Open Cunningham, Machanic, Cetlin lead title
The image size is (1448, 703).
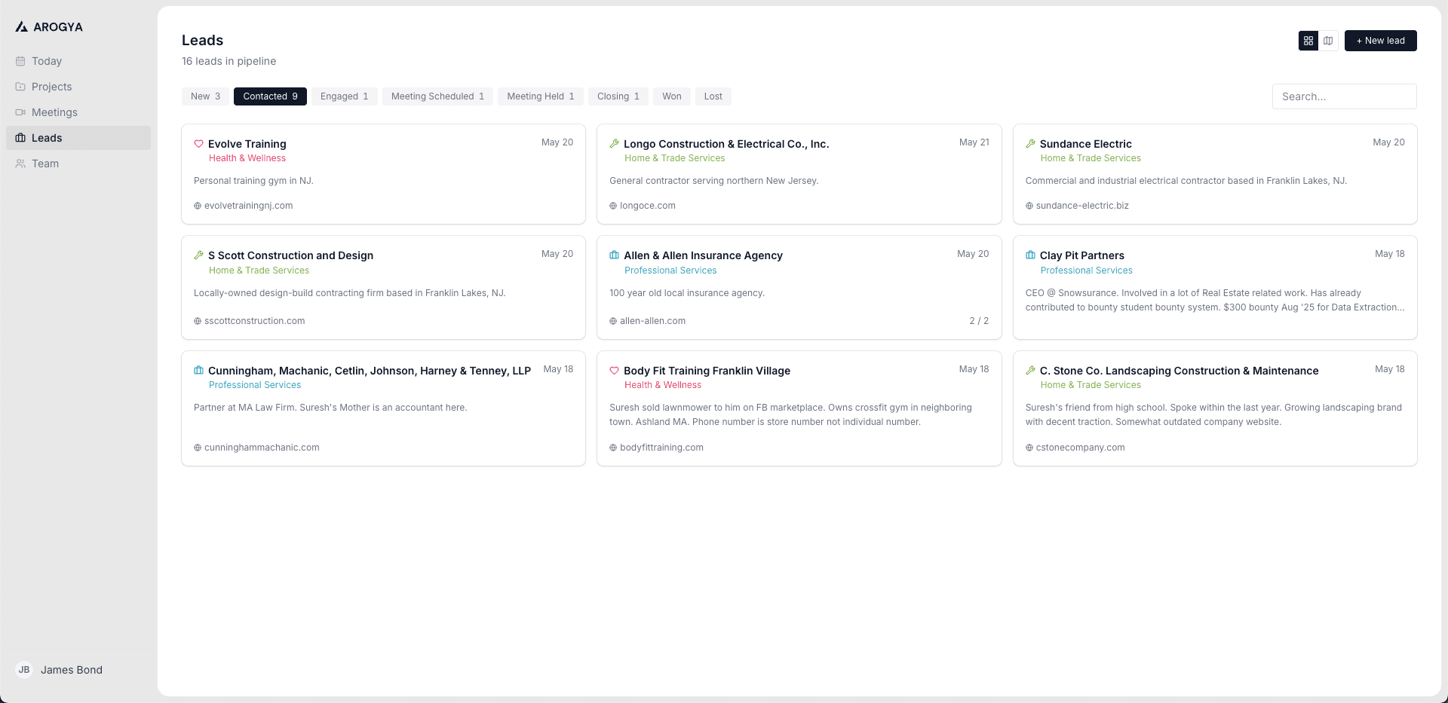click(x=370, y=371)
